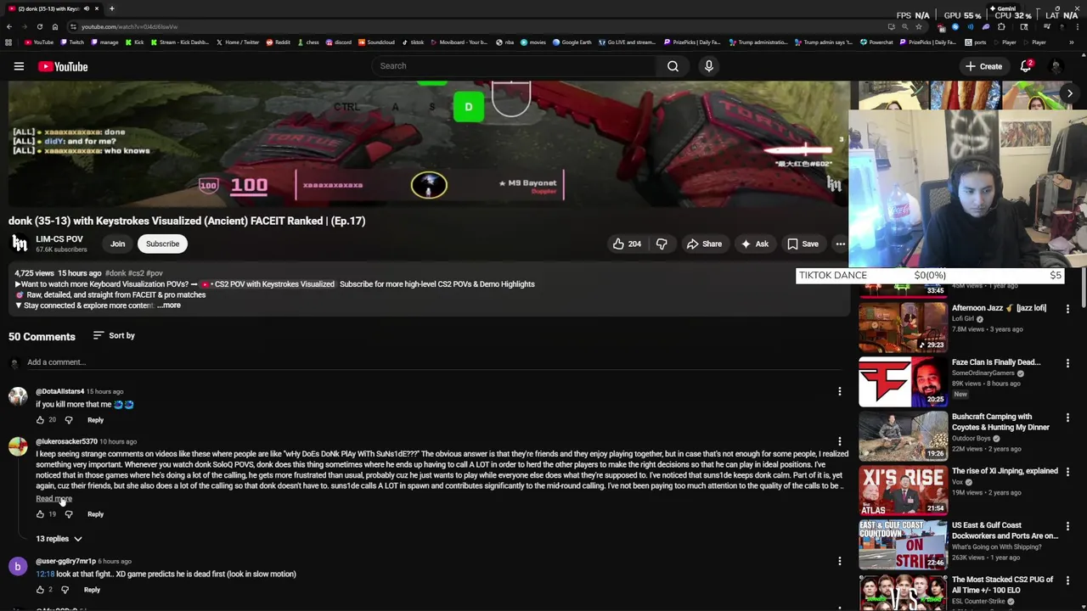Open the Sort by comments dropdown
The height and width of the screenshot is (611, 1087).
[114, 336]
